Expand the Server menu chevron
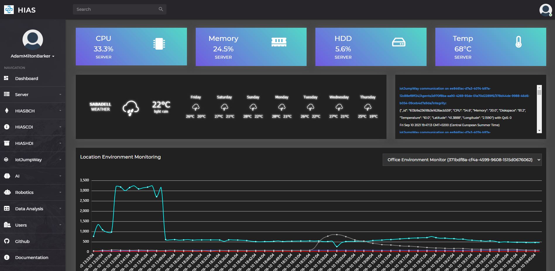The height and width of the screenshot is (271, 555). pyautogui.click(x=60, y=94)
